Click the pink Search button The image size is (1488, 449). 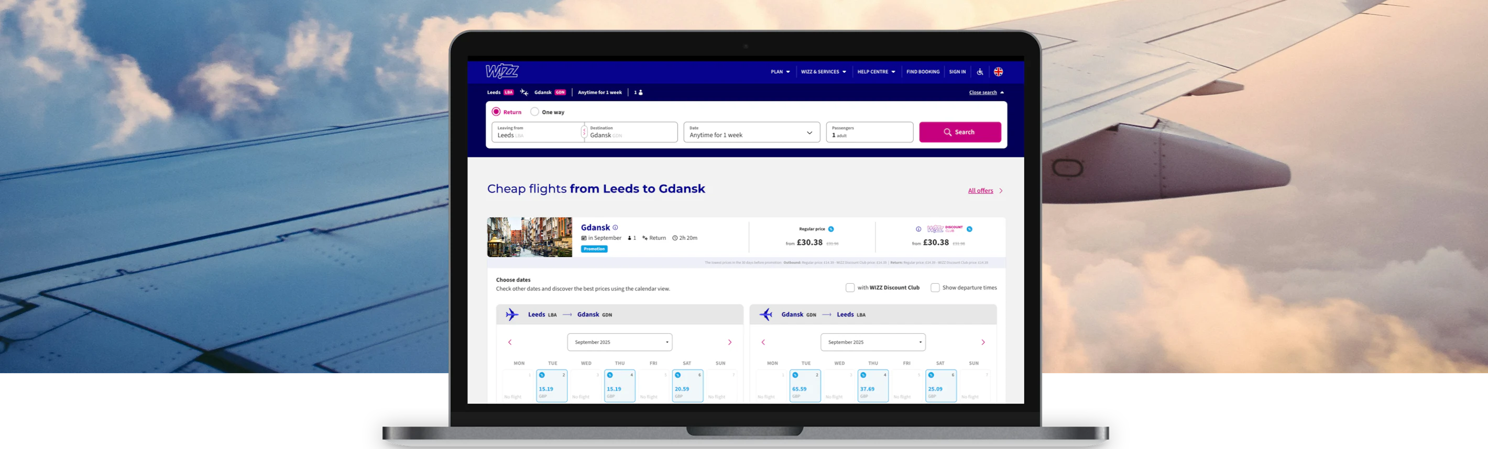(x=960, y=132)
